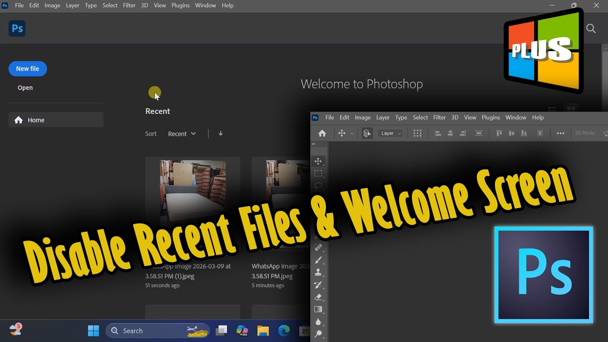Click the '3.58.51 PM.jpeg' file name
This screenshot has height=342, width=608.
point(272,276)
